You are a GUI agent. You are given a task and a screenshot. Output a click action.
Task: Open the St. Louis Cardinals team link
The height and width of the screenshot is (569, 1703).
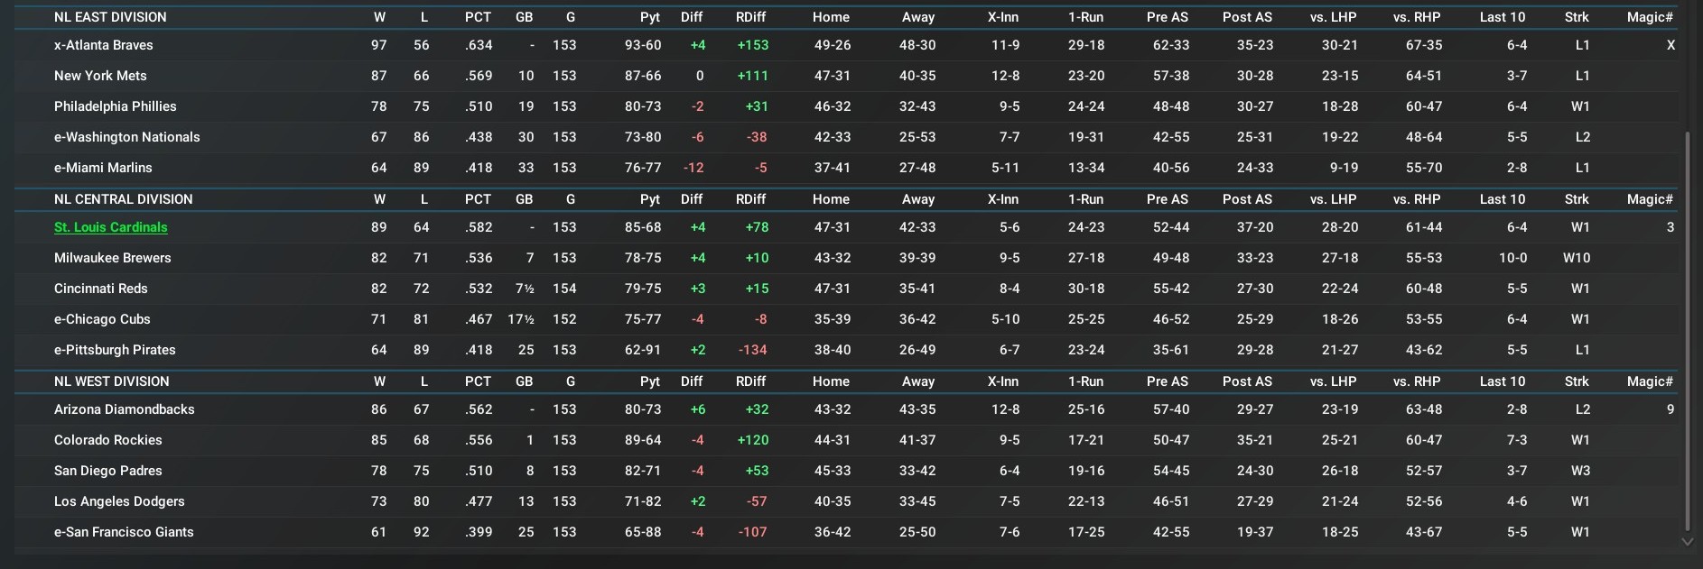(111, 227)
